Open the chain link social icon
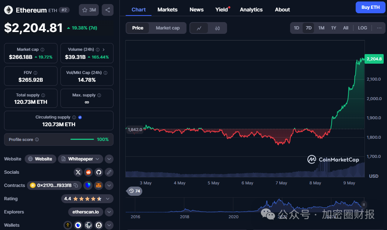Screen dimensions: 387x230 coord(109,172)
